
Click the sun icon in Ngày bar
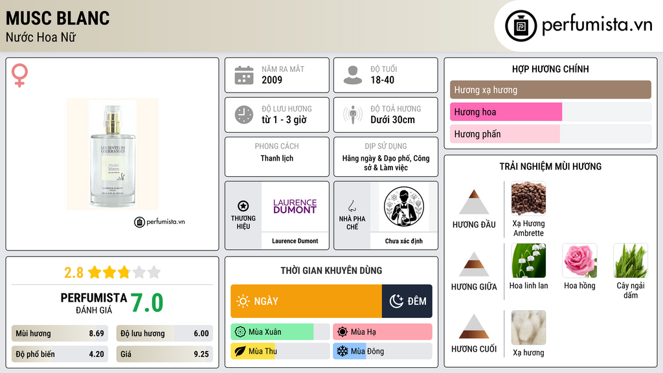(x=243, y=301)
